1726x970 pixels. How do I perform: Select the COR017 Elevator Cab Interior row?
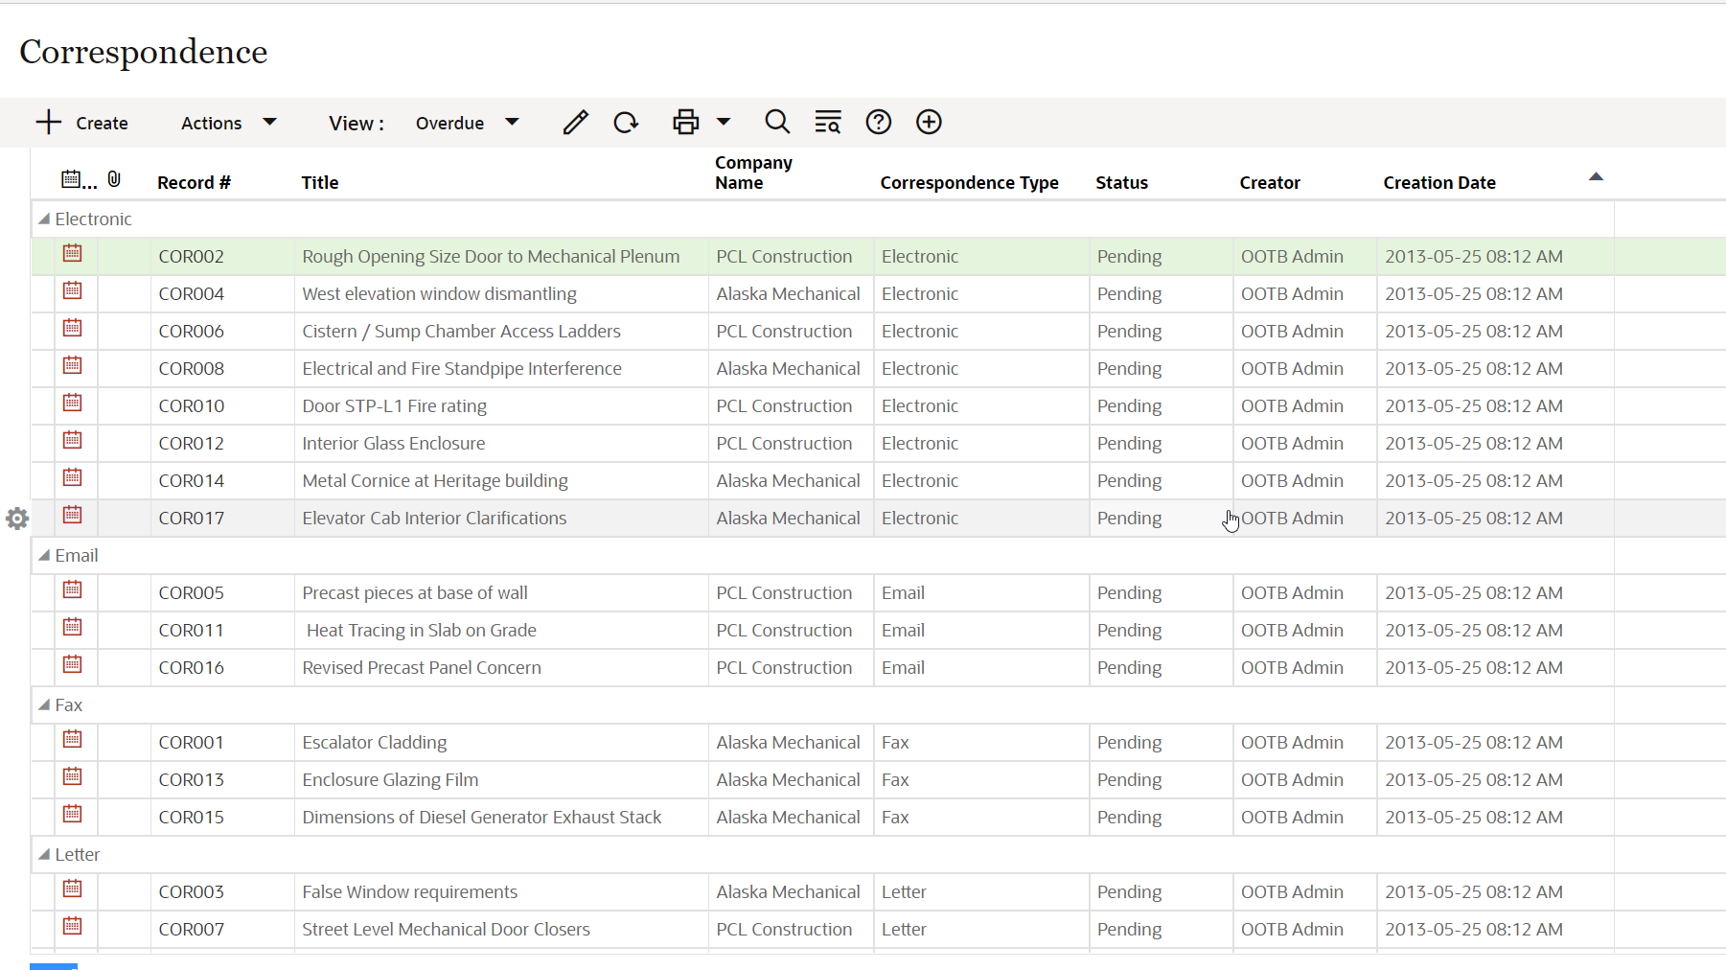pos(434,519)
